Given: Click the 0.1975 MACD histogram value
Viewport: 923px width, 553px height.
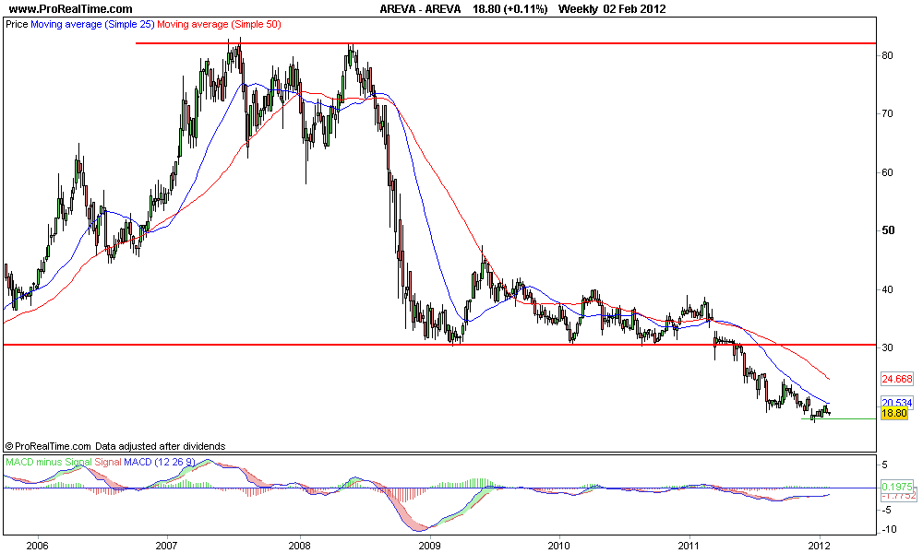Looking at the screenshot, I should click(x=897, y=487).
